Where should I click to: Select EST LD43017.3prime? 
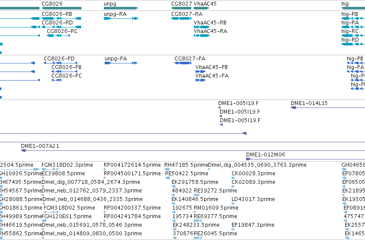[253, 200]
